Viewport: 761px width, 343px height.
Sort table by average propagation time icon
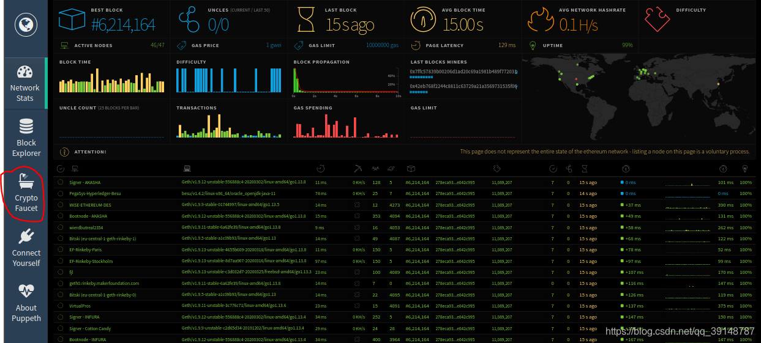tap(723, 169)
